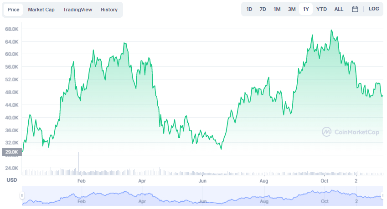This screenshot has width=387, height=209.
Task: Select the 1D time range
Action: (x=249, y=9)
